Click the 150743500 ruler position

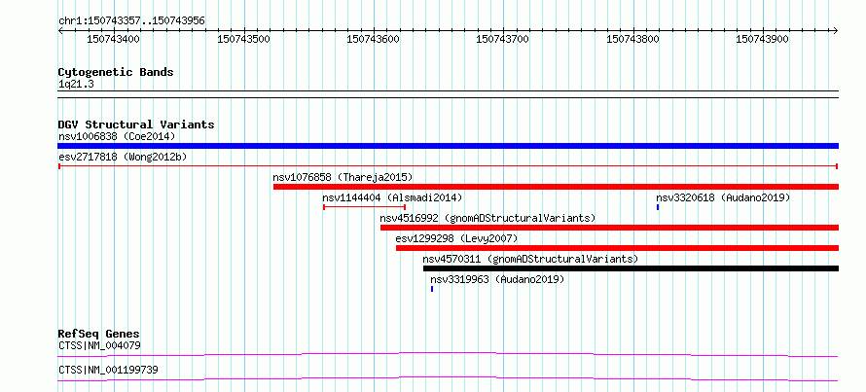(243, 39)
